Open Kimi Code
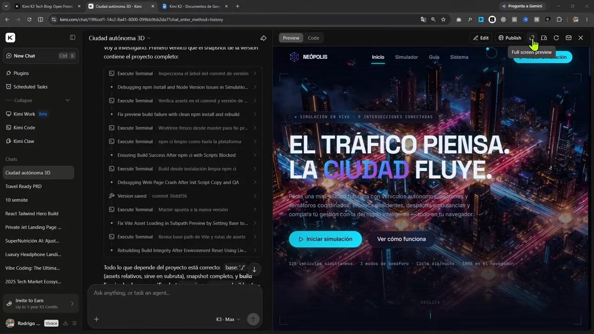 (38, 128)
